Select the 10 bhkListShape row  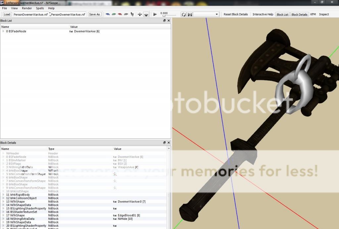click(x=83, y=191)
